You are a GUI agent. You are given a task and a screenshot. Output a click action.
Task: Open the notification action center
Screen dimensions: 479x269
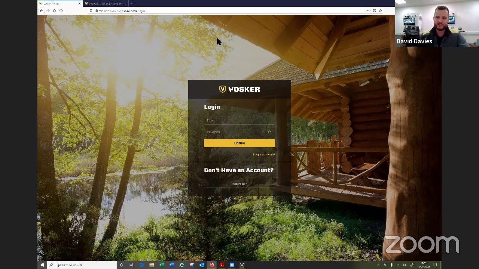click(x=436, y=265)
